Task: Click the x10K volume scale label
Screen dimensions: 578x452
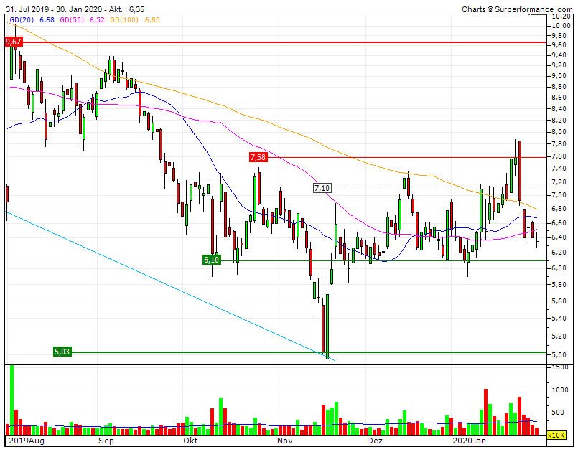Action: [557, 433]
